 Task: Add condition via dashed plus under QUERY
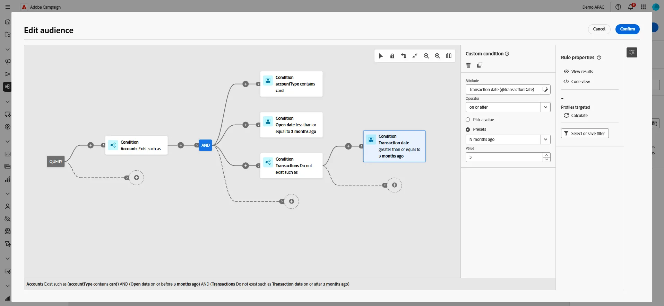click(x=137, y=178)
